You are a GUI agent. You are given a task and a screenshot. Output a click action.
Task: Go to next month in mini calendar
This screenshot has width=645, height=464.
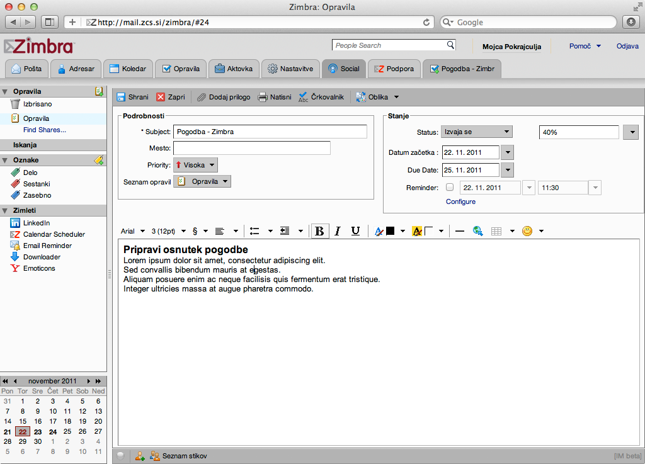coord(88,381)
